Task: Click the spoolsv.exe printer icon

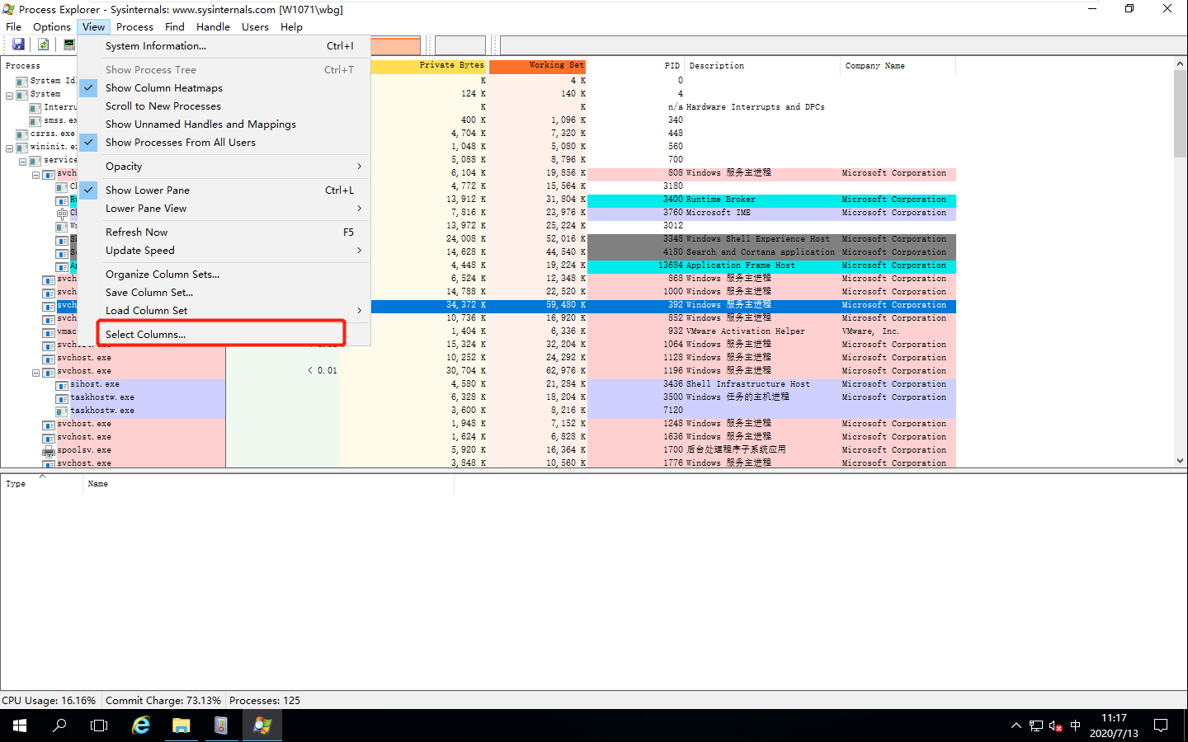Action: tap(49, 450)
